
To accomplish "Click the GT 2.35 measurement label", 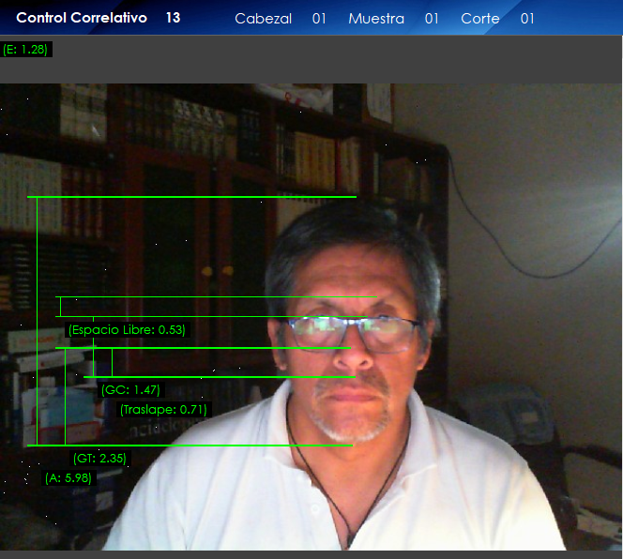I will [99, 459].
